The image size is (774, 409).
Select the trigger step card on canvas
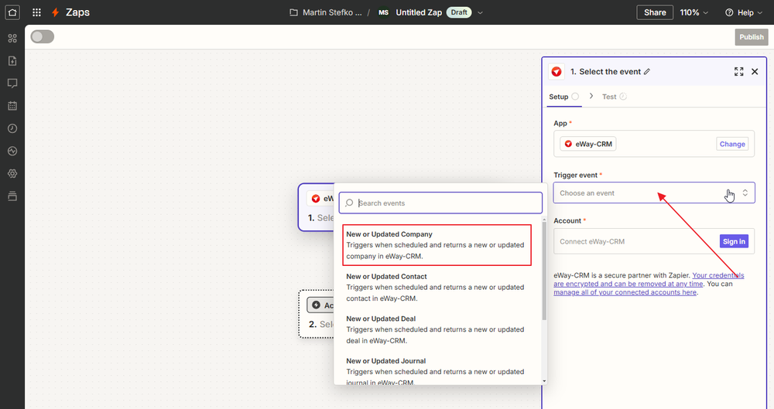[x=317, y=207]
